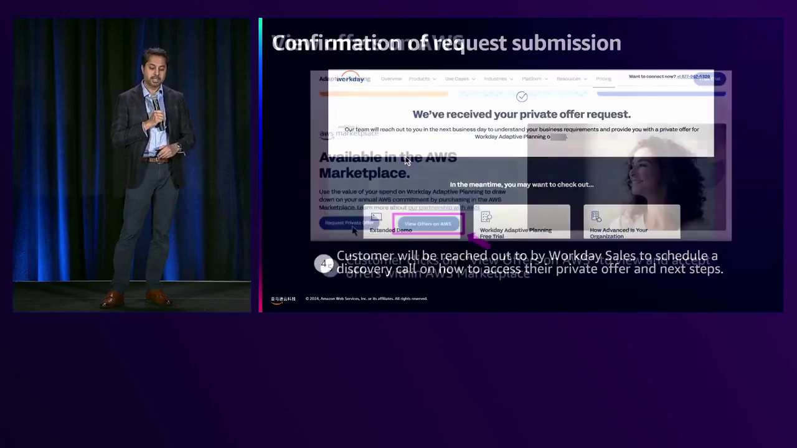Click the View Offers on AWS button
This screenshot has width=797, height=448.
428,223
